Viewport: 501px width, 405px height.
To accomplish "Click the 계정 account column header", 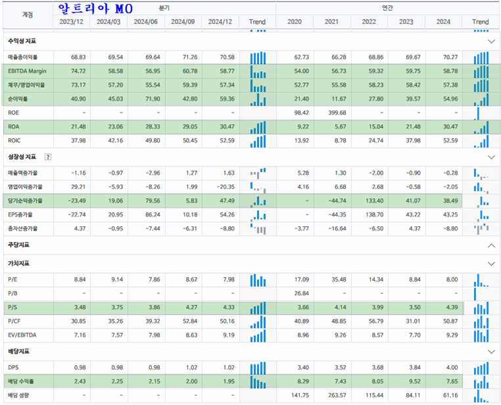I will tap(28, 14).
